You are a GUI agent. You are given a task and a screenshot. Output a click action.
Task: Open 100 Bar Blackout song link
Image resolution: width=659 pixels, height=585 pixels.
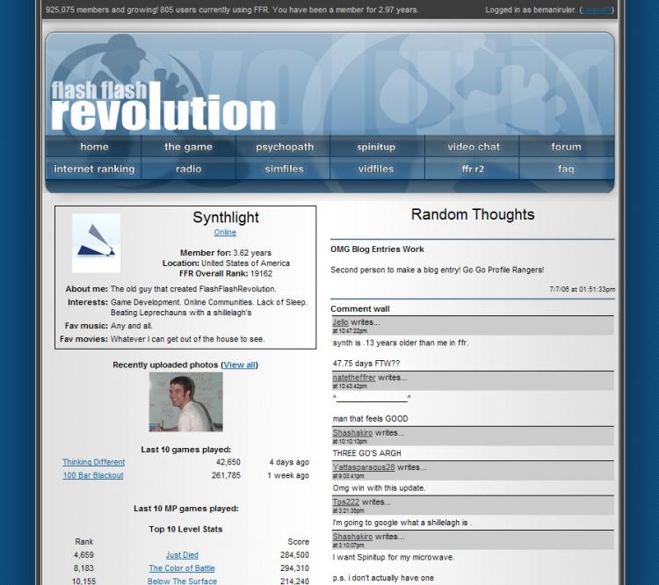coord(93,475)
